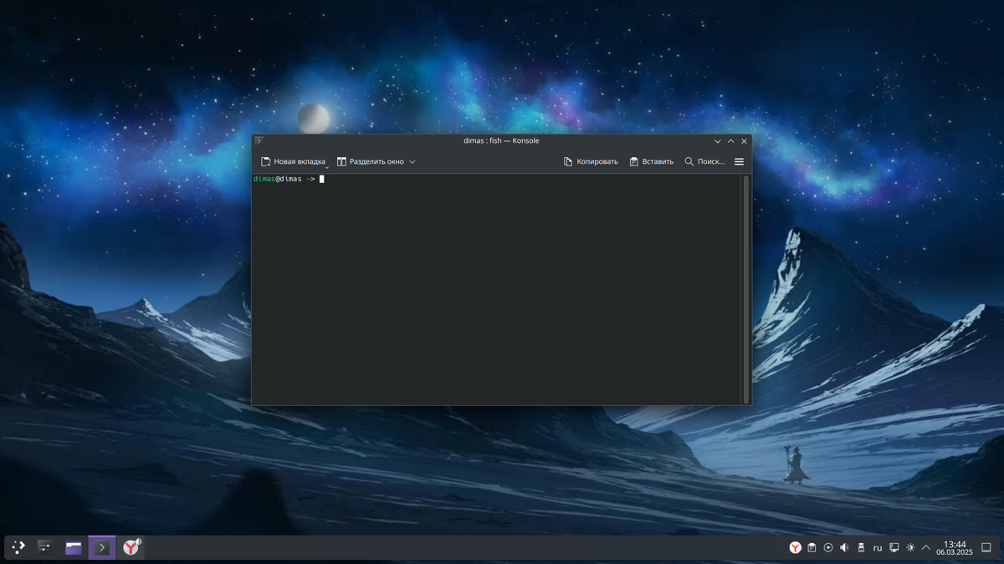The image size is (1004, 564).
Task: Minimize the Konsole window
Action: click(x=717, y=141)
